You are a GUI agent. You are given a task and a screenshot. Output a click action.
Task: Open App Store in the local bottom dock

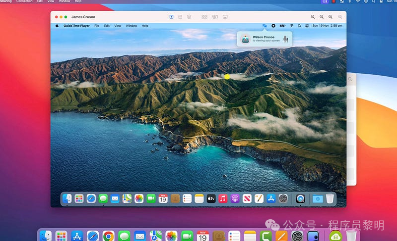[x=77, y=236]
